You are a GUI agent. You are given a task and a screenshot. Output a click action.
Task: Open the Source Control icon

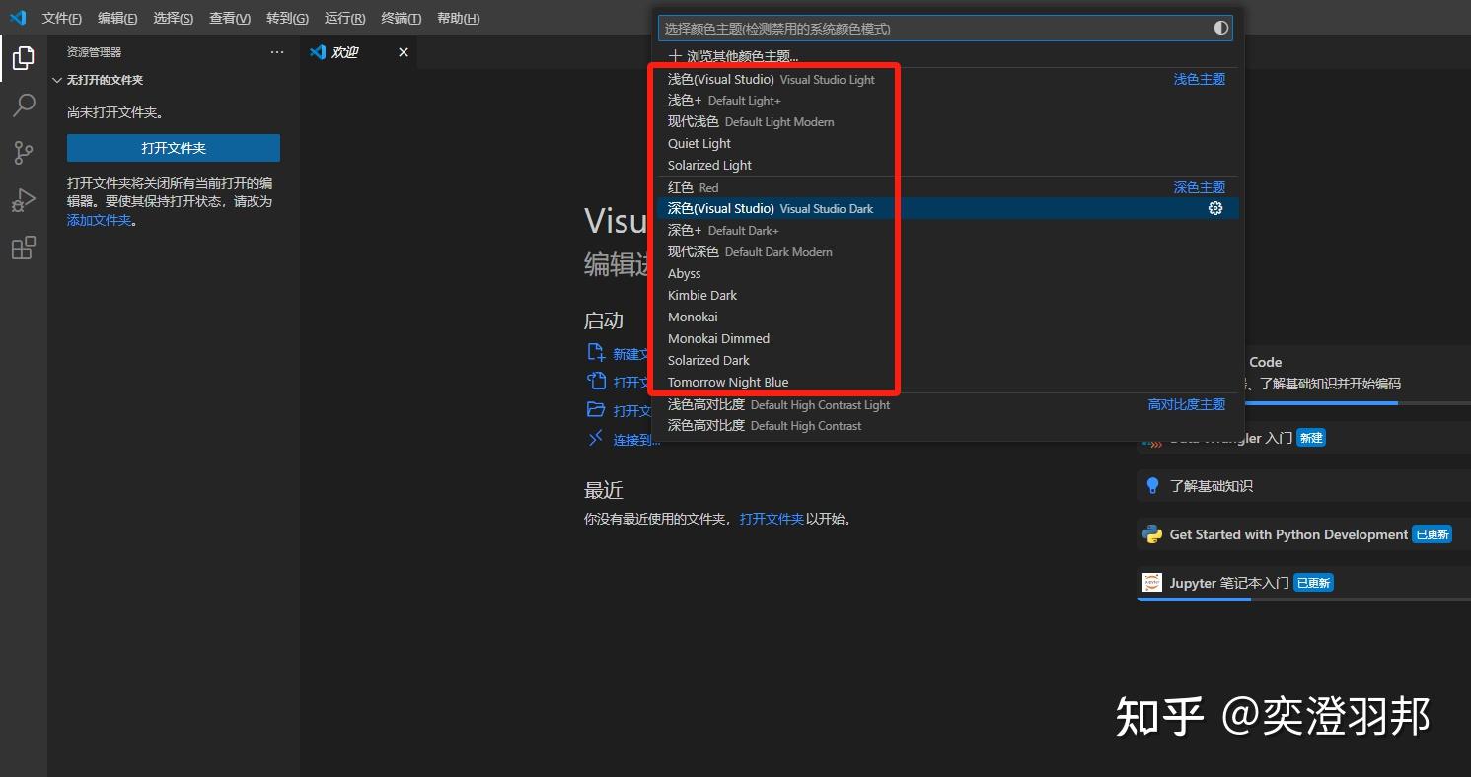click(22, 152)
